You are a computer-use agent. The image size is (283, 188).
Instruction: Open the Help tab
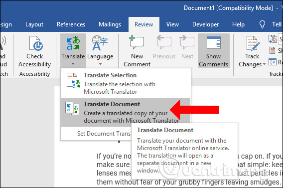238,24
